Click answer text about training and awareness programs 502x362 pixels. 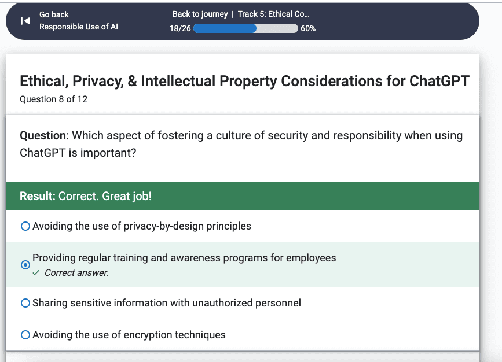tap(184, 258)
